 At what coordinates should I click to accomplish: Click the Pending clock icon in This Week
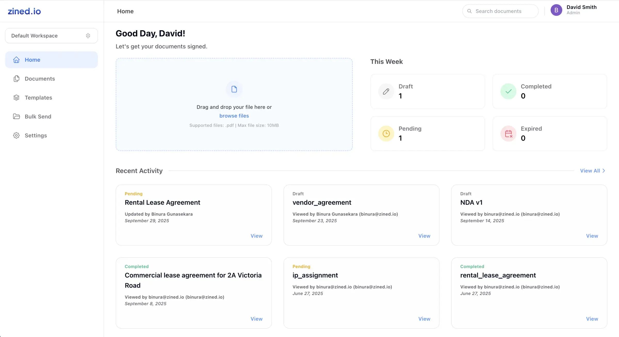pyautogui.click(x=386, y=133)
